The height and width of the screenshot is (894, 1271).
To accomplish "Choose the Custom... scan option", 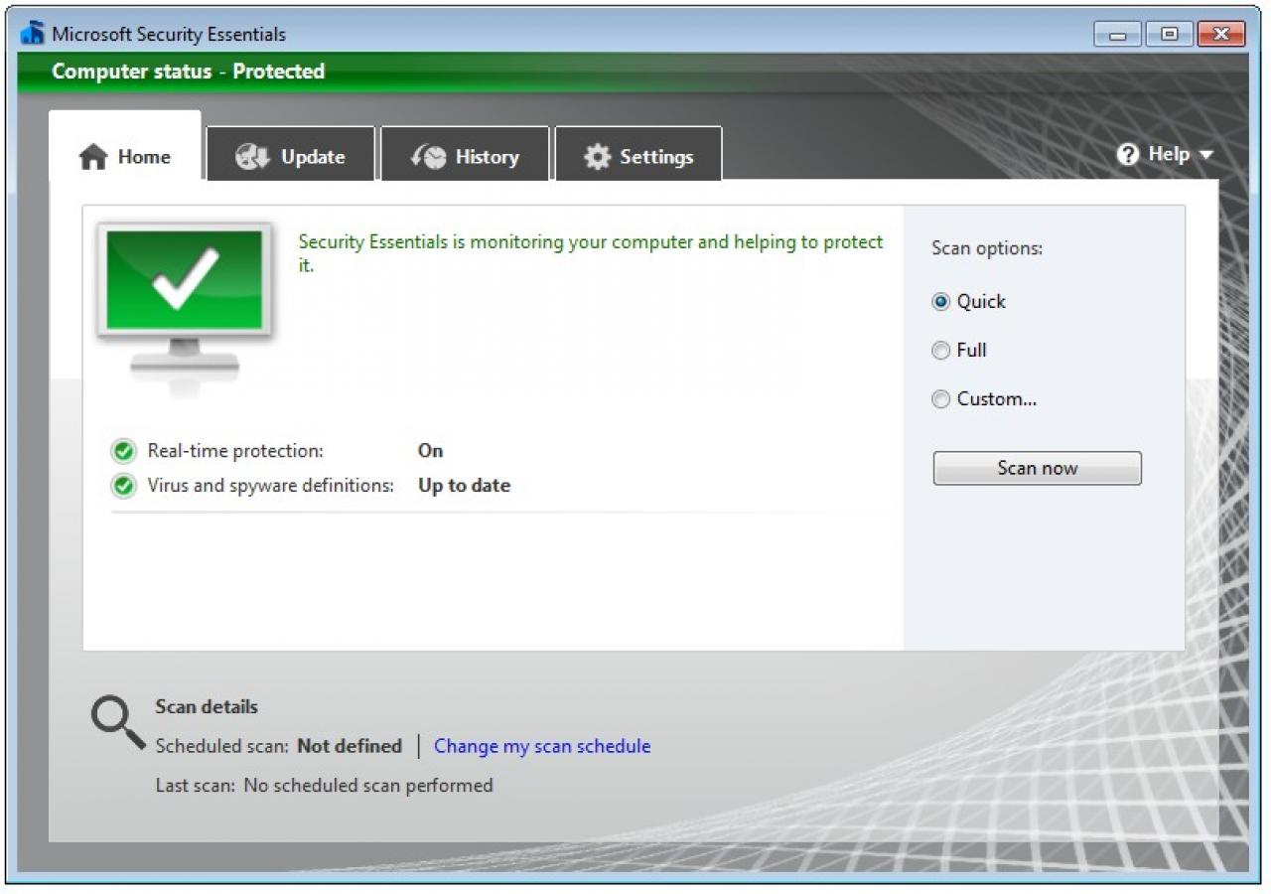I will [x=985, y=399].
